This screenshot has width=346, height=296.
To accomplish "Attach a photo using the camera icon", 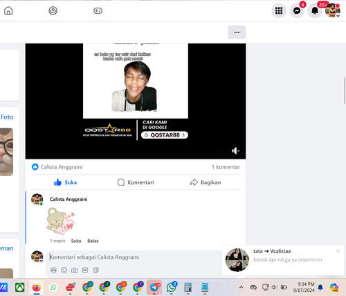I will [x=74, y=270].
